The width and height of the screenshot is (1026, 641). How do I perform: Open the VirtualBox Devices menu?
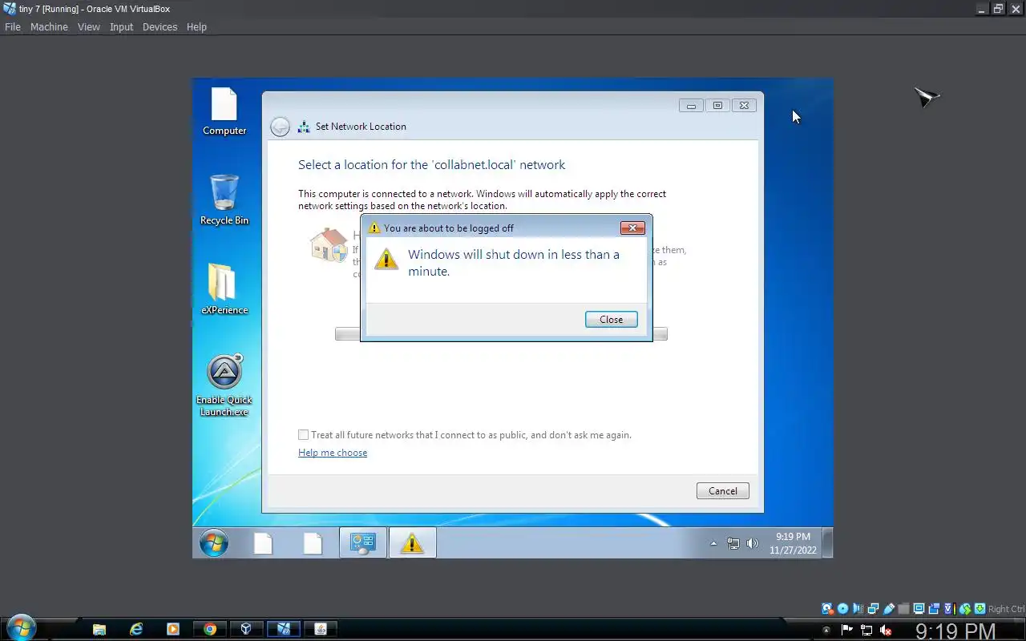[160, 26]
